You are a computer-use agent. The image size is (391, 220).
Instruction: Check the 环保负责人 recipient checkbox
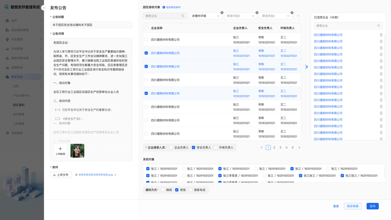click(216, 148)
